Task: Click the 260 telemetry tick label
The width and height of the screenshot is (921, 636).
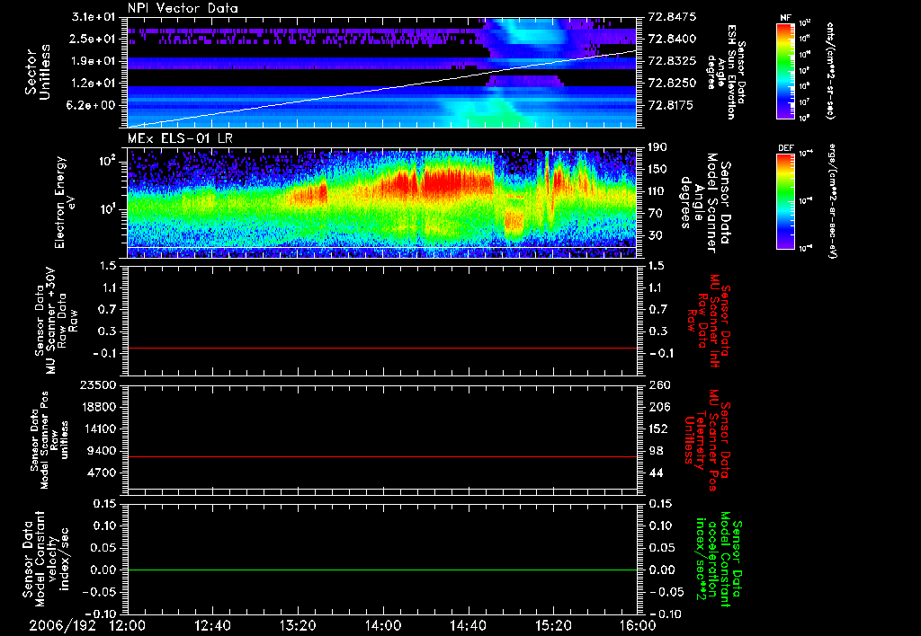Action: point(659,385)
